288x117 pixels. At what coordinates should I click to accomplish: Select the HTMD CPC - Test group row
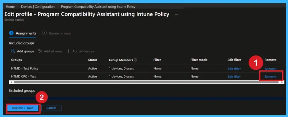click(x=146, y=76)
